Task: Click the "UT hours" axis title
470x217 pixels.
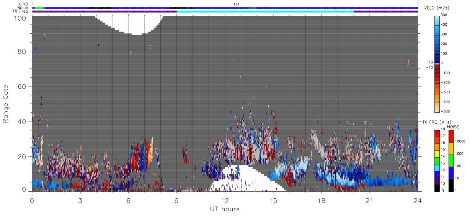Action: click(225, 209)
